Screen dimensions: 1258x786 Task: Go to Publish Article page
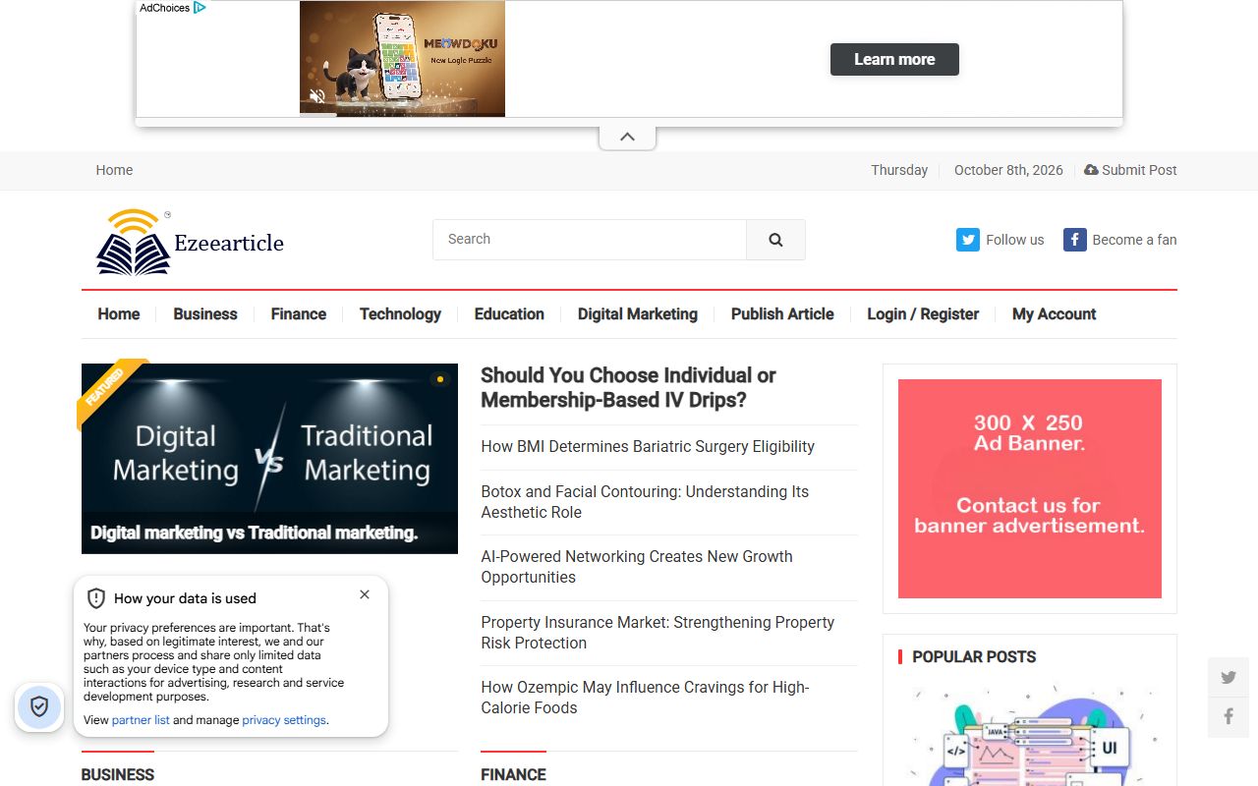point(782,314)
